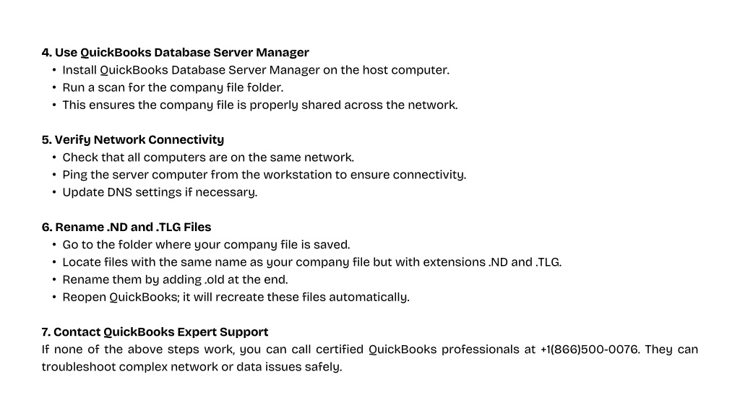
Task: Click the "Install QuickBooks Database Server Manager" bullet line
Action: coord(256,70)
